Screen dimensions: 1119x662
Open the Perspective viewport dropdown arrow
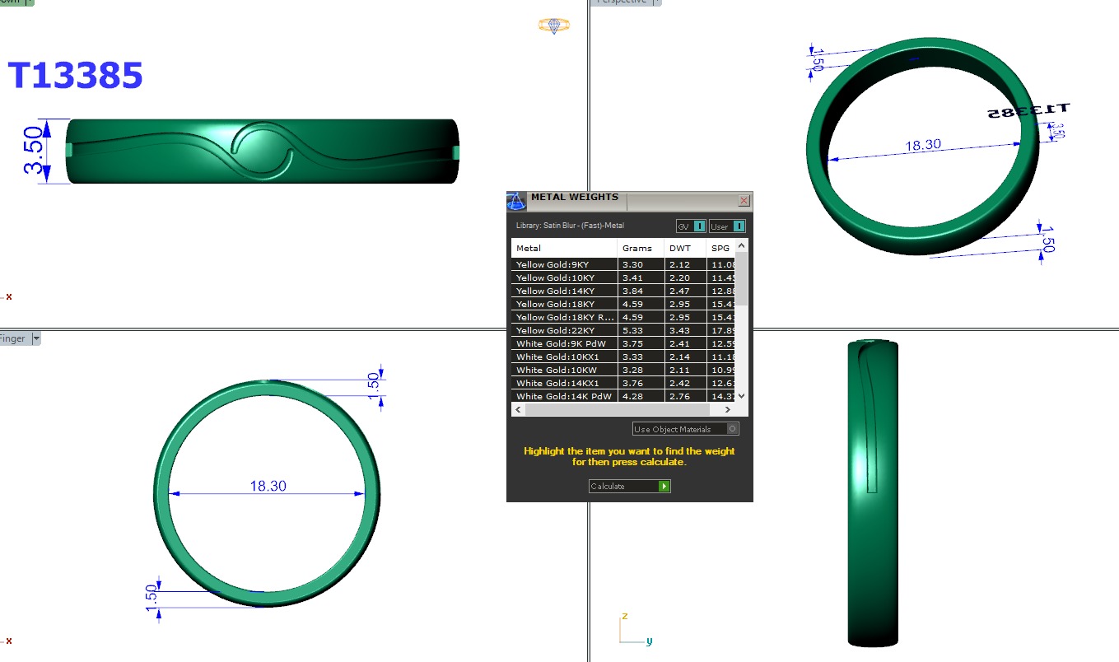pyautogui.click(x=657, y=2)
